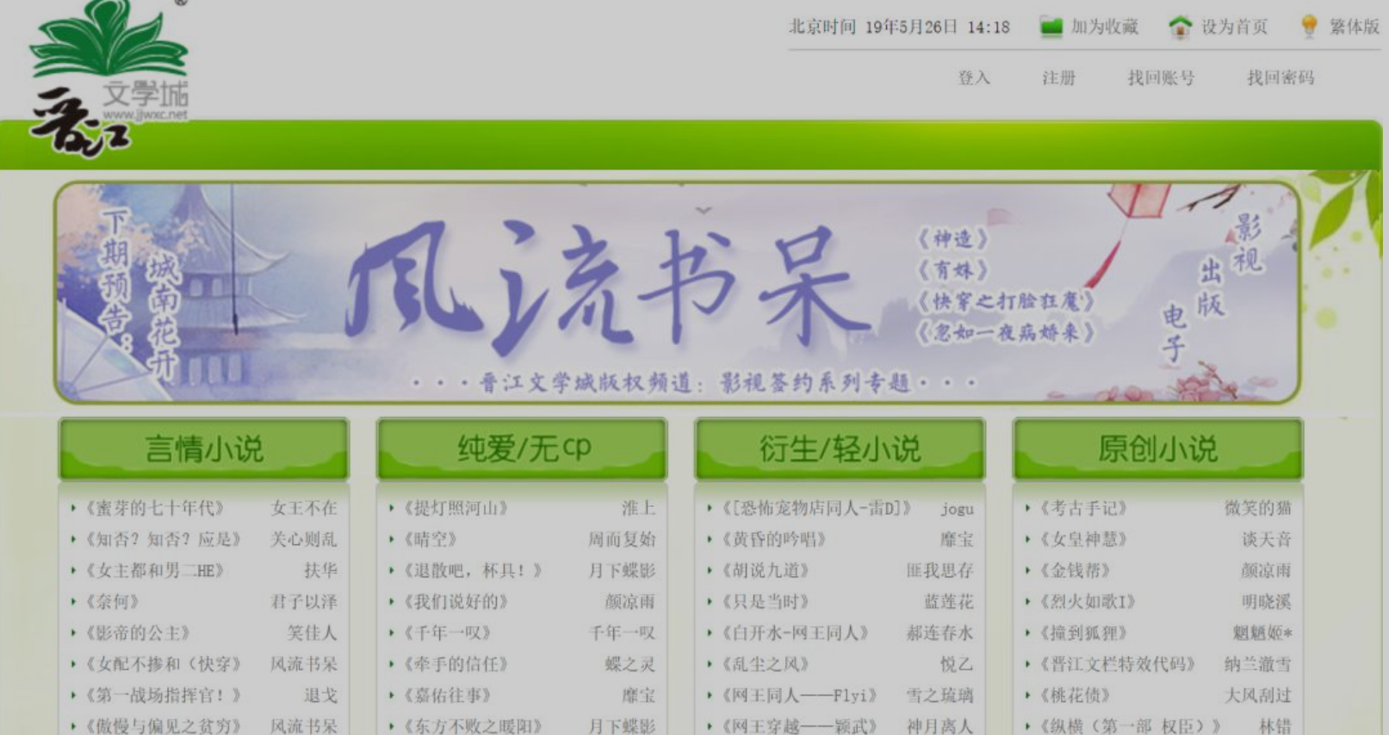Go to 注册 registration page
1389x735 pixels.
click(x=1058, y=78)
